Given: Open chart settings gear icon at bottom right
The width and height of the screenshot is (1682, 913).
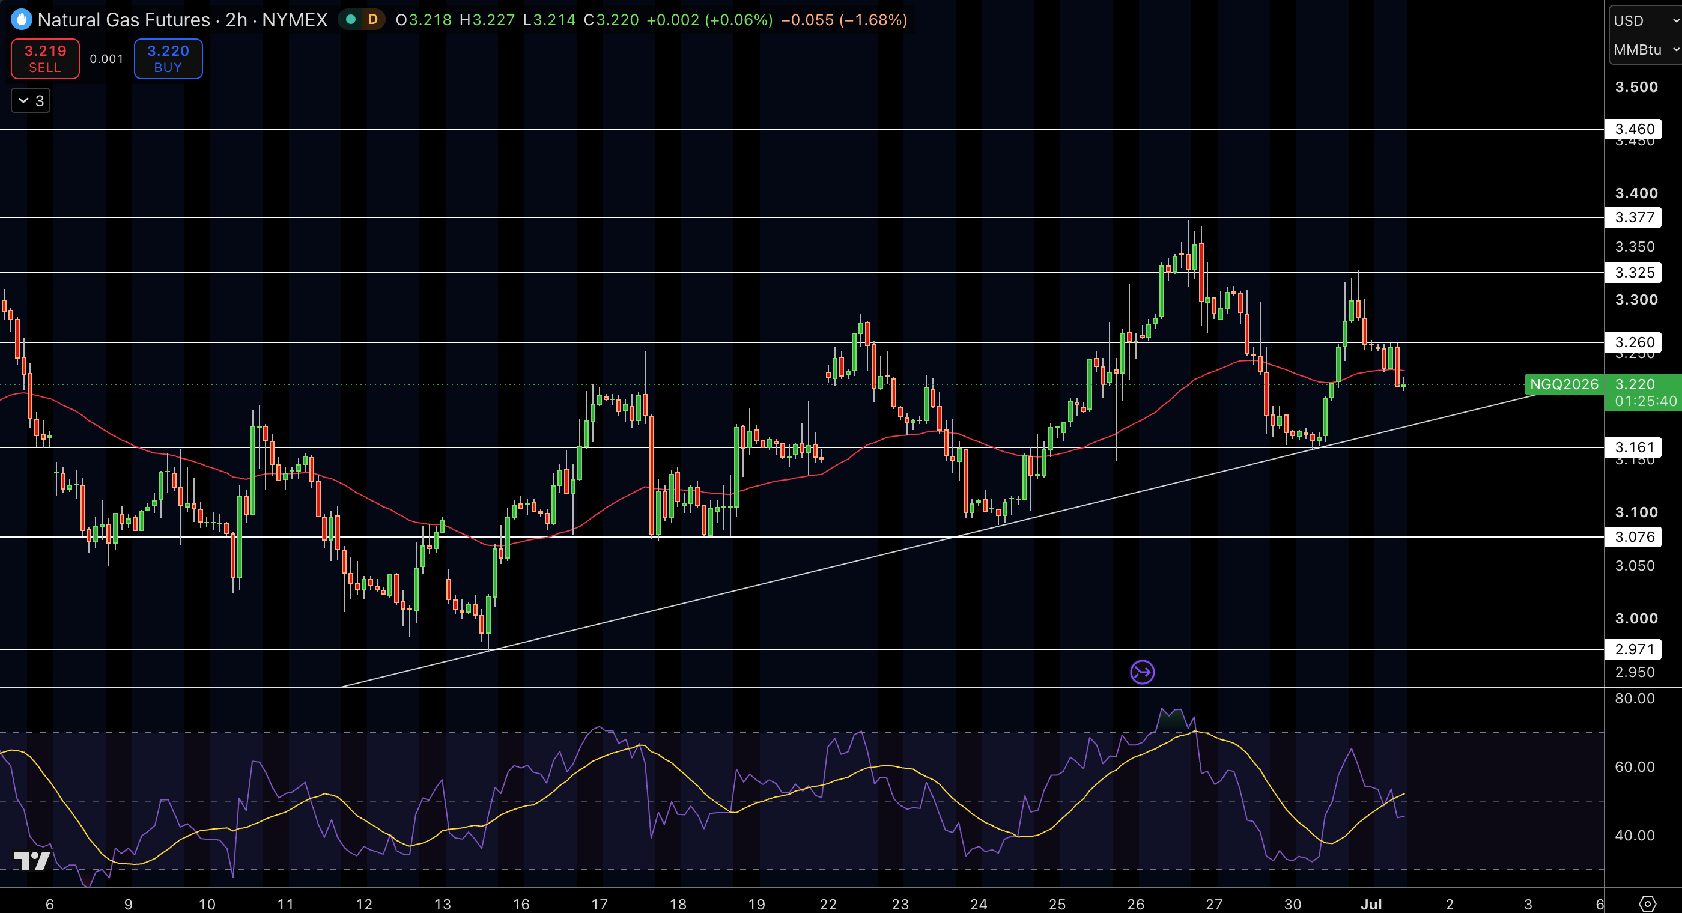Looking at the screenshot, I should (x=1647, y=904).
